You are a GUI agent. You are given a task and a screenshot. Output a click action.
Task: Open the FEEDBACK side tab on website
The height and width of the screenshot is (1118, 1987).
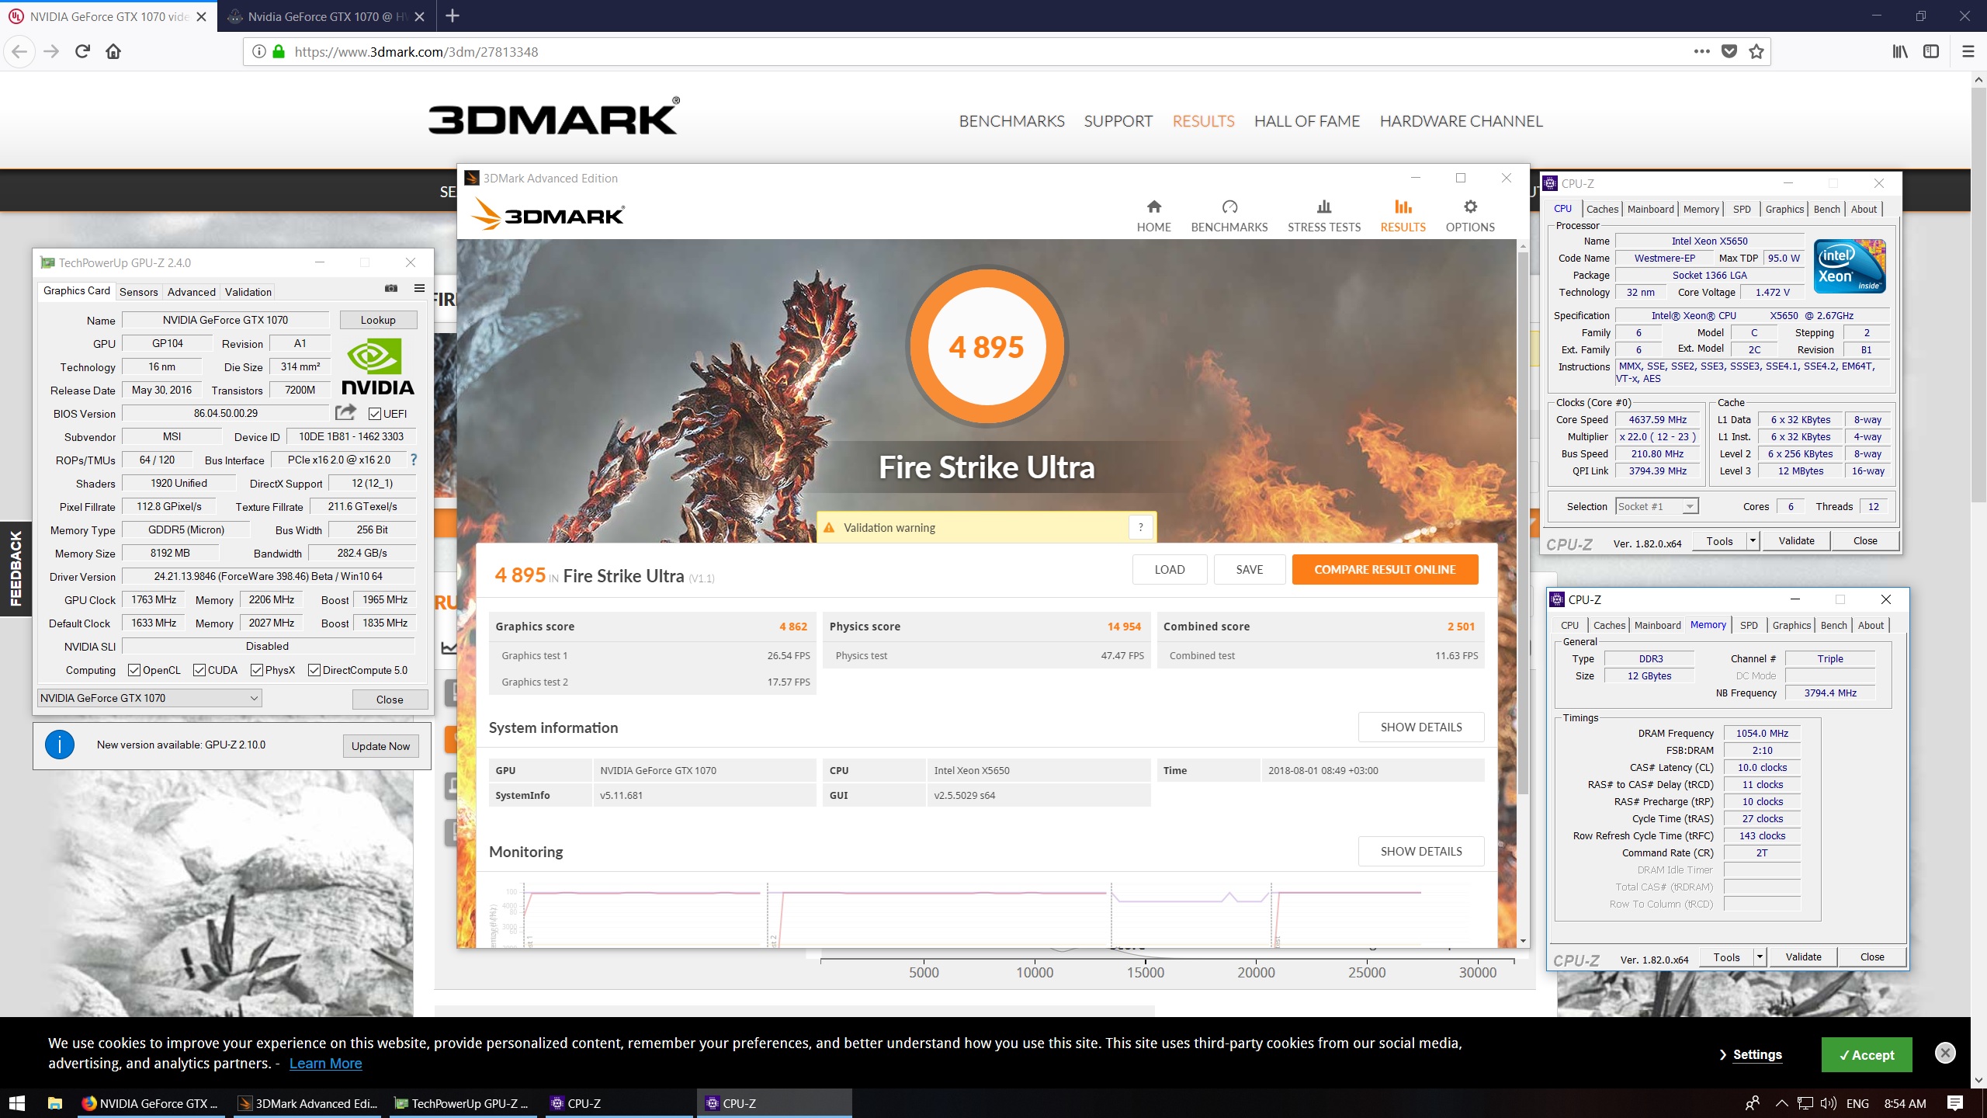coord(16,568)
